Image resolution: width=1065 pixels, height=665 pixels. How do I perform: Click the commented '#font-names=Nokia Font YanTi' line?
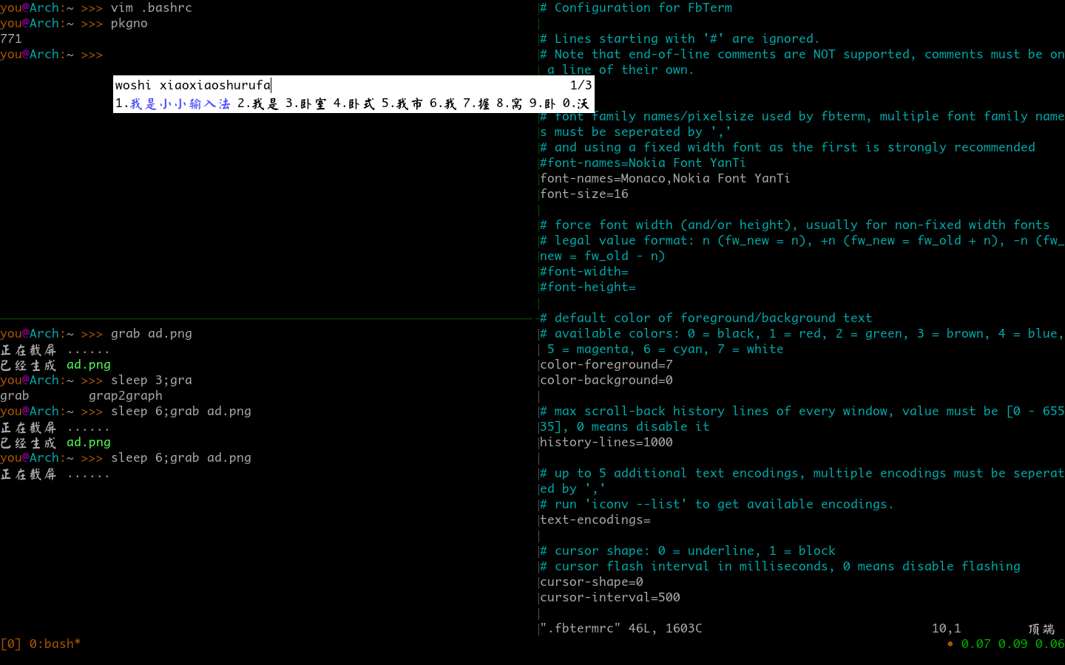pyautogui.click(x=643, y=163)
